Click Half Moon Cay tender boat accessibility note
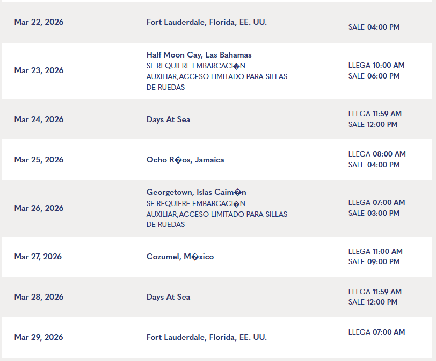This screenshot has width=436, height=361. tap(216, 76)
